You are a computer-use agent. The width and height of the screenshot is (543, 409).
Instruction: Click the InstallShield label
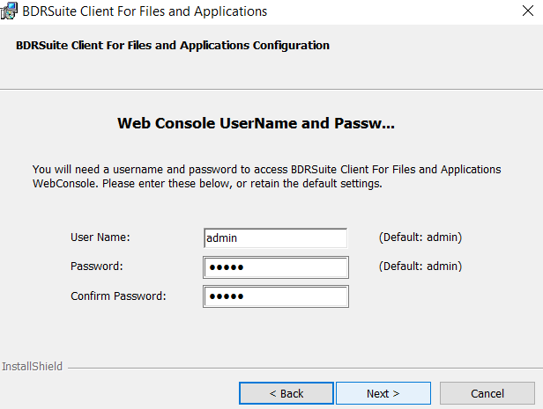tap(33, 367)
